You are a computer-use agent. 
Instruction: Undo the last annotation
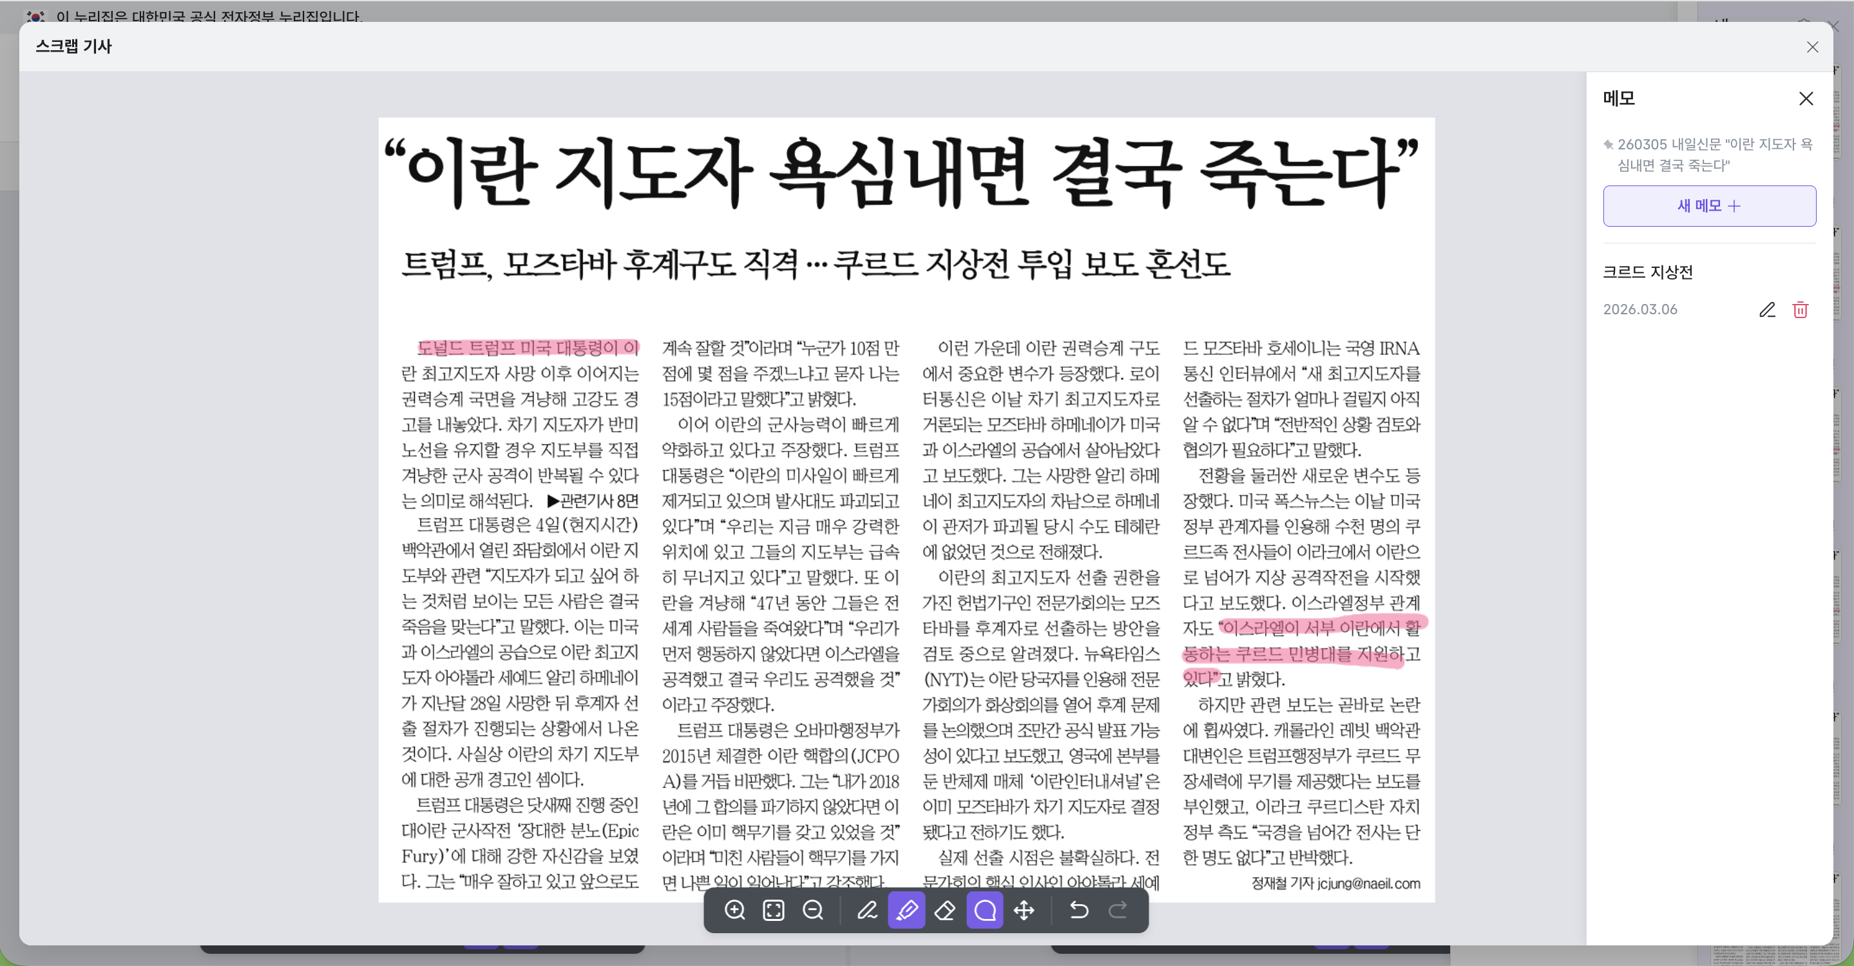point(1078,910)
